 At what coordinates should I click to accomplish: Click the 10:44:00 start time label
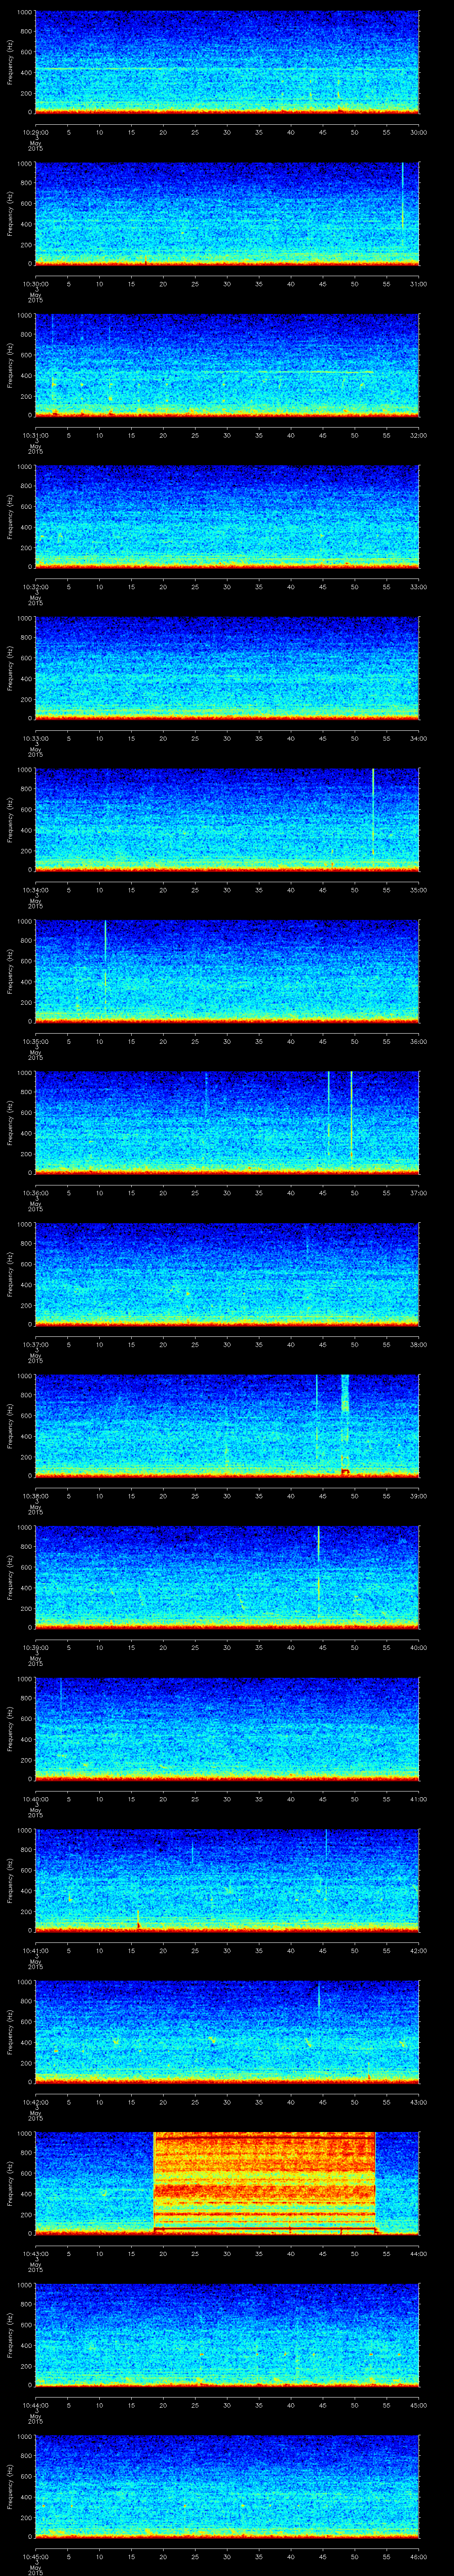(36, 2405)
